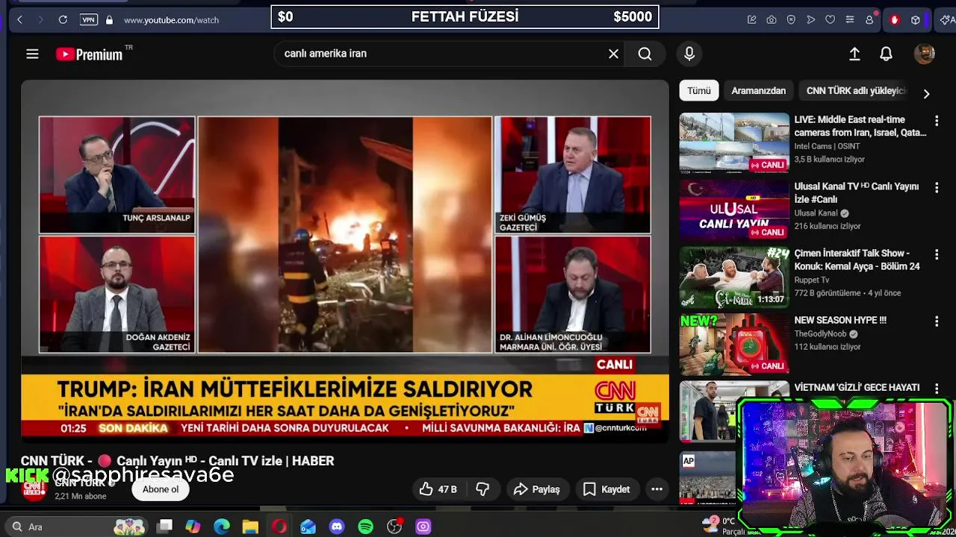Open the Ulusal Kanal channel name
Screen dimensions: 956x537
click(816, 213)
